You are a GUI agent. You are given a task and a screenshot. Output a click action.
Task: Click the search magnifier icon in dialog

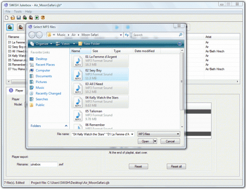[x=180, y=35]
